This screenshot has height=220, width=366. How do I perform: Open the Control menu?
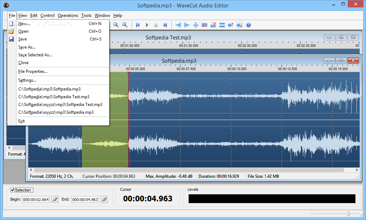pos(48,15)
